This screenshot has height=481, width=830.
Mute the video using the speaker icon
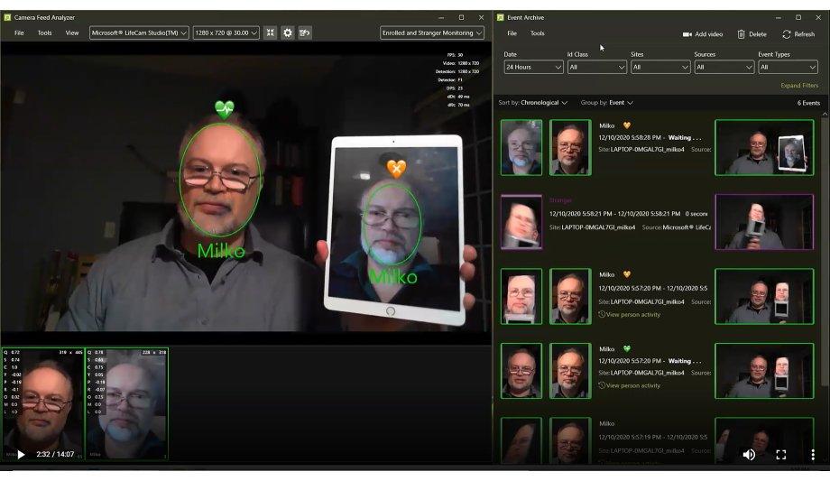coord(749,455)
